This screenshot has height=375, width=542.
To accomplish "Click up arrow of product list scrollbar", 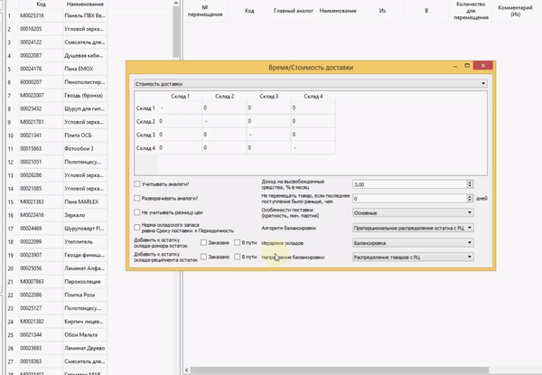I will pyautogui.click(x=176, y=3).
